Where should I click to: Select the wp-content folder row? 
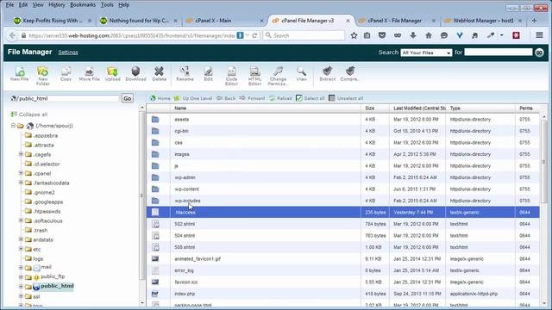point(343,189)
